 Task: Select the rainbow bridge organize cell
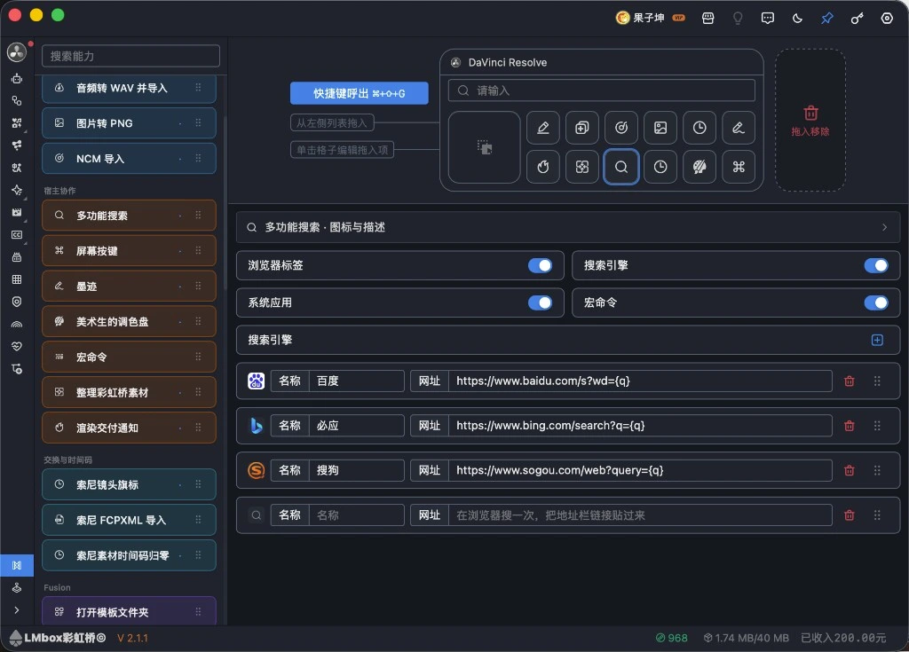582,167
